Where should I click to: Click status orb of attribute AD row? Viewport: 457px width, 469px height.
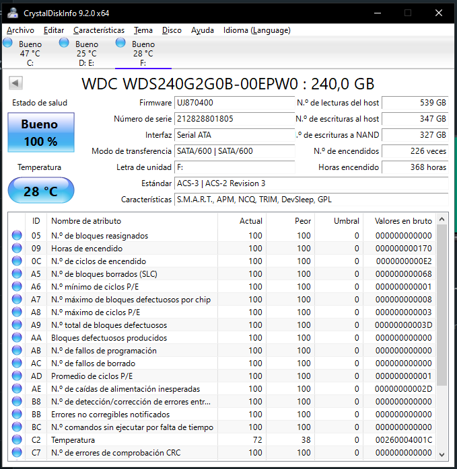(x=17, y=376)
